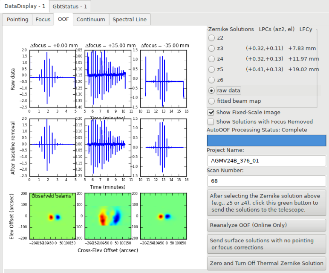This screenshot has height=273, width=329.
Task: Select the z2 Zernike solution radio button
Action: (x=211, y=38)
